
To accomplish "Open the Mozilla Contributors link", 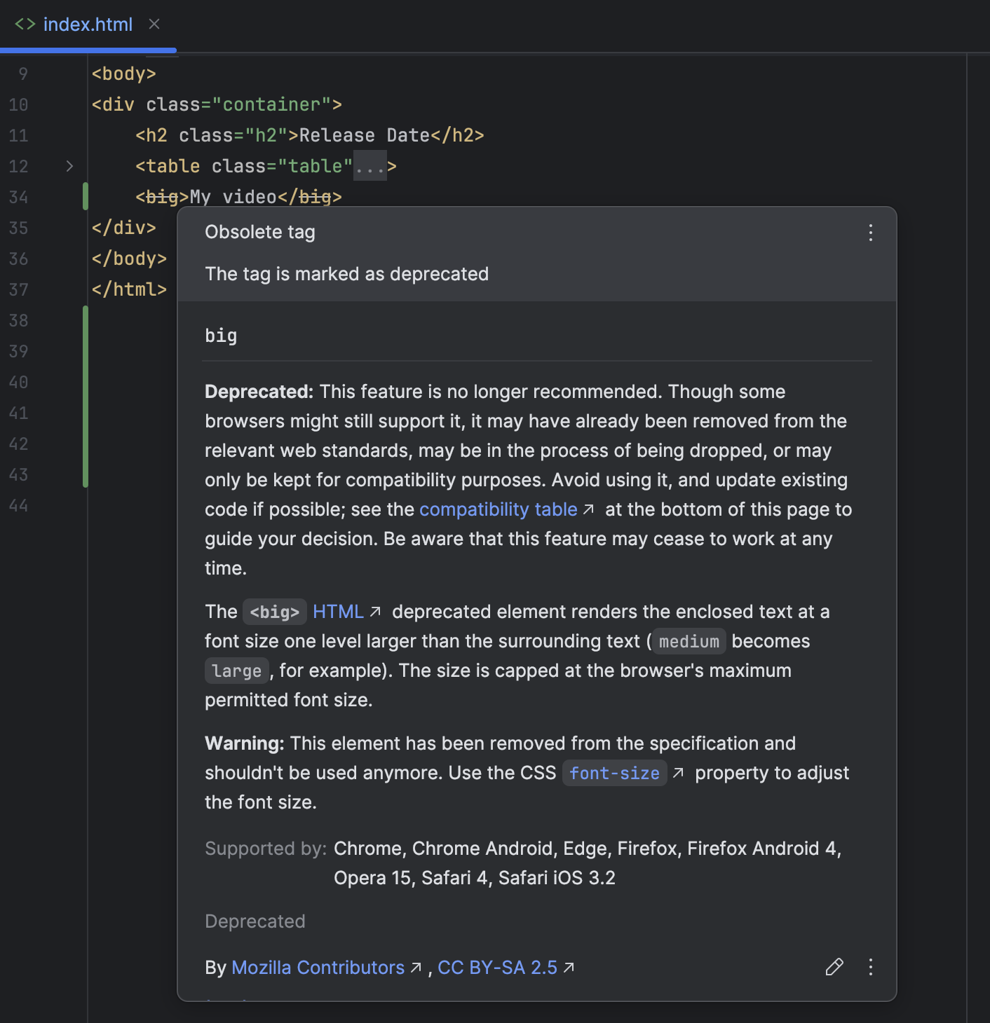I will 318,968.
